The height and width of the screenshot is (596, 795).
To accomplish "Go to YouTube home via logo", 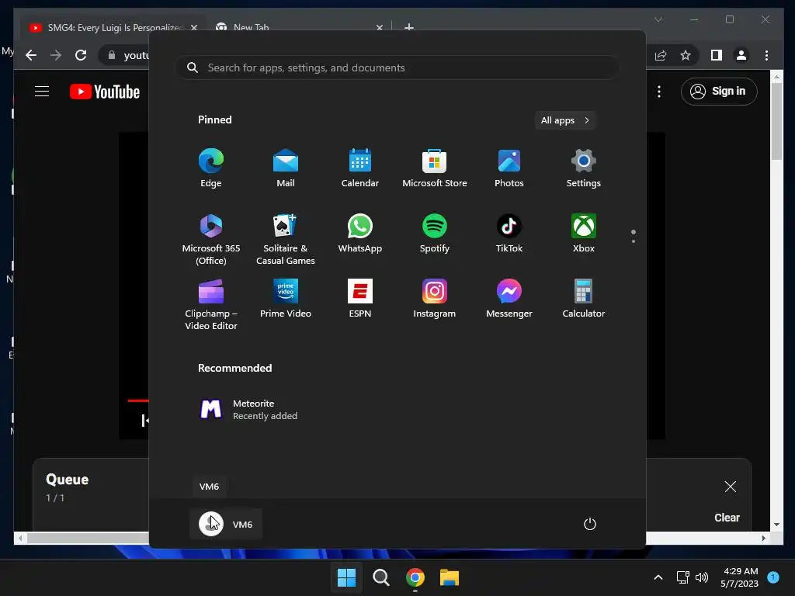I will [x=105, y=92].
